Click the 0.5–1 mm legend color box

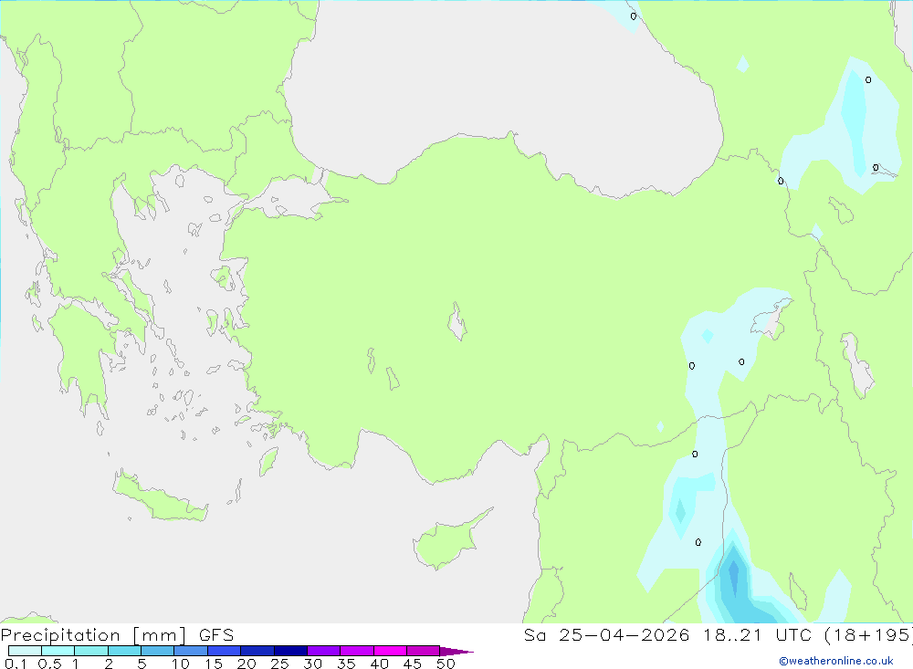(x=58, y=651)
